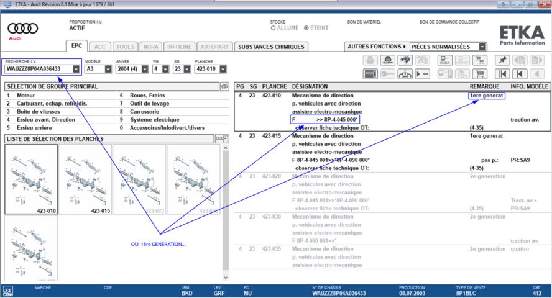Select the row for planche 423-030
The image size is (552, 298).
tap(392, 228)
